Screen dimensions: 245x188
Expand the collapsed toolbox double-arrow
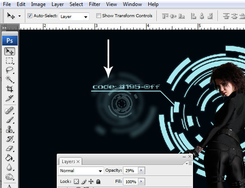[x=4, y=28]
